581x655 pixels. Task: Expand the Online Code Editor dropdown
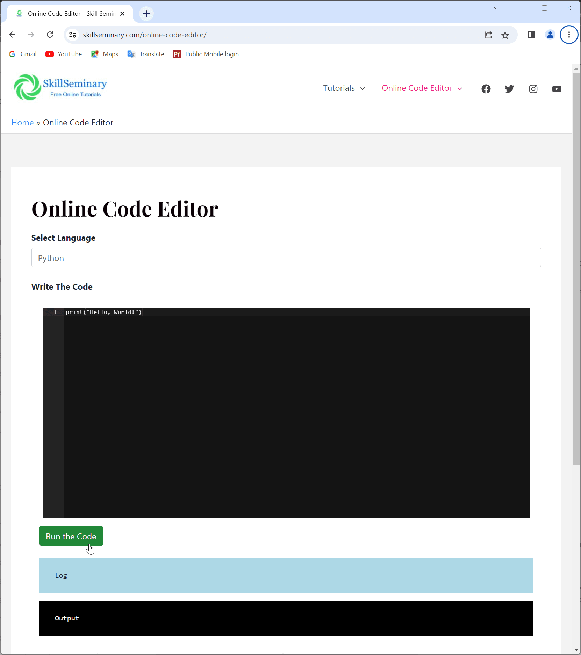(x=422, y=88)
